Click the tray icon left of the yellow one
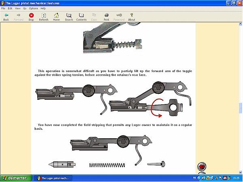This screenshot has height=182, width=243. pyautogui.click(x=204, y=178)
